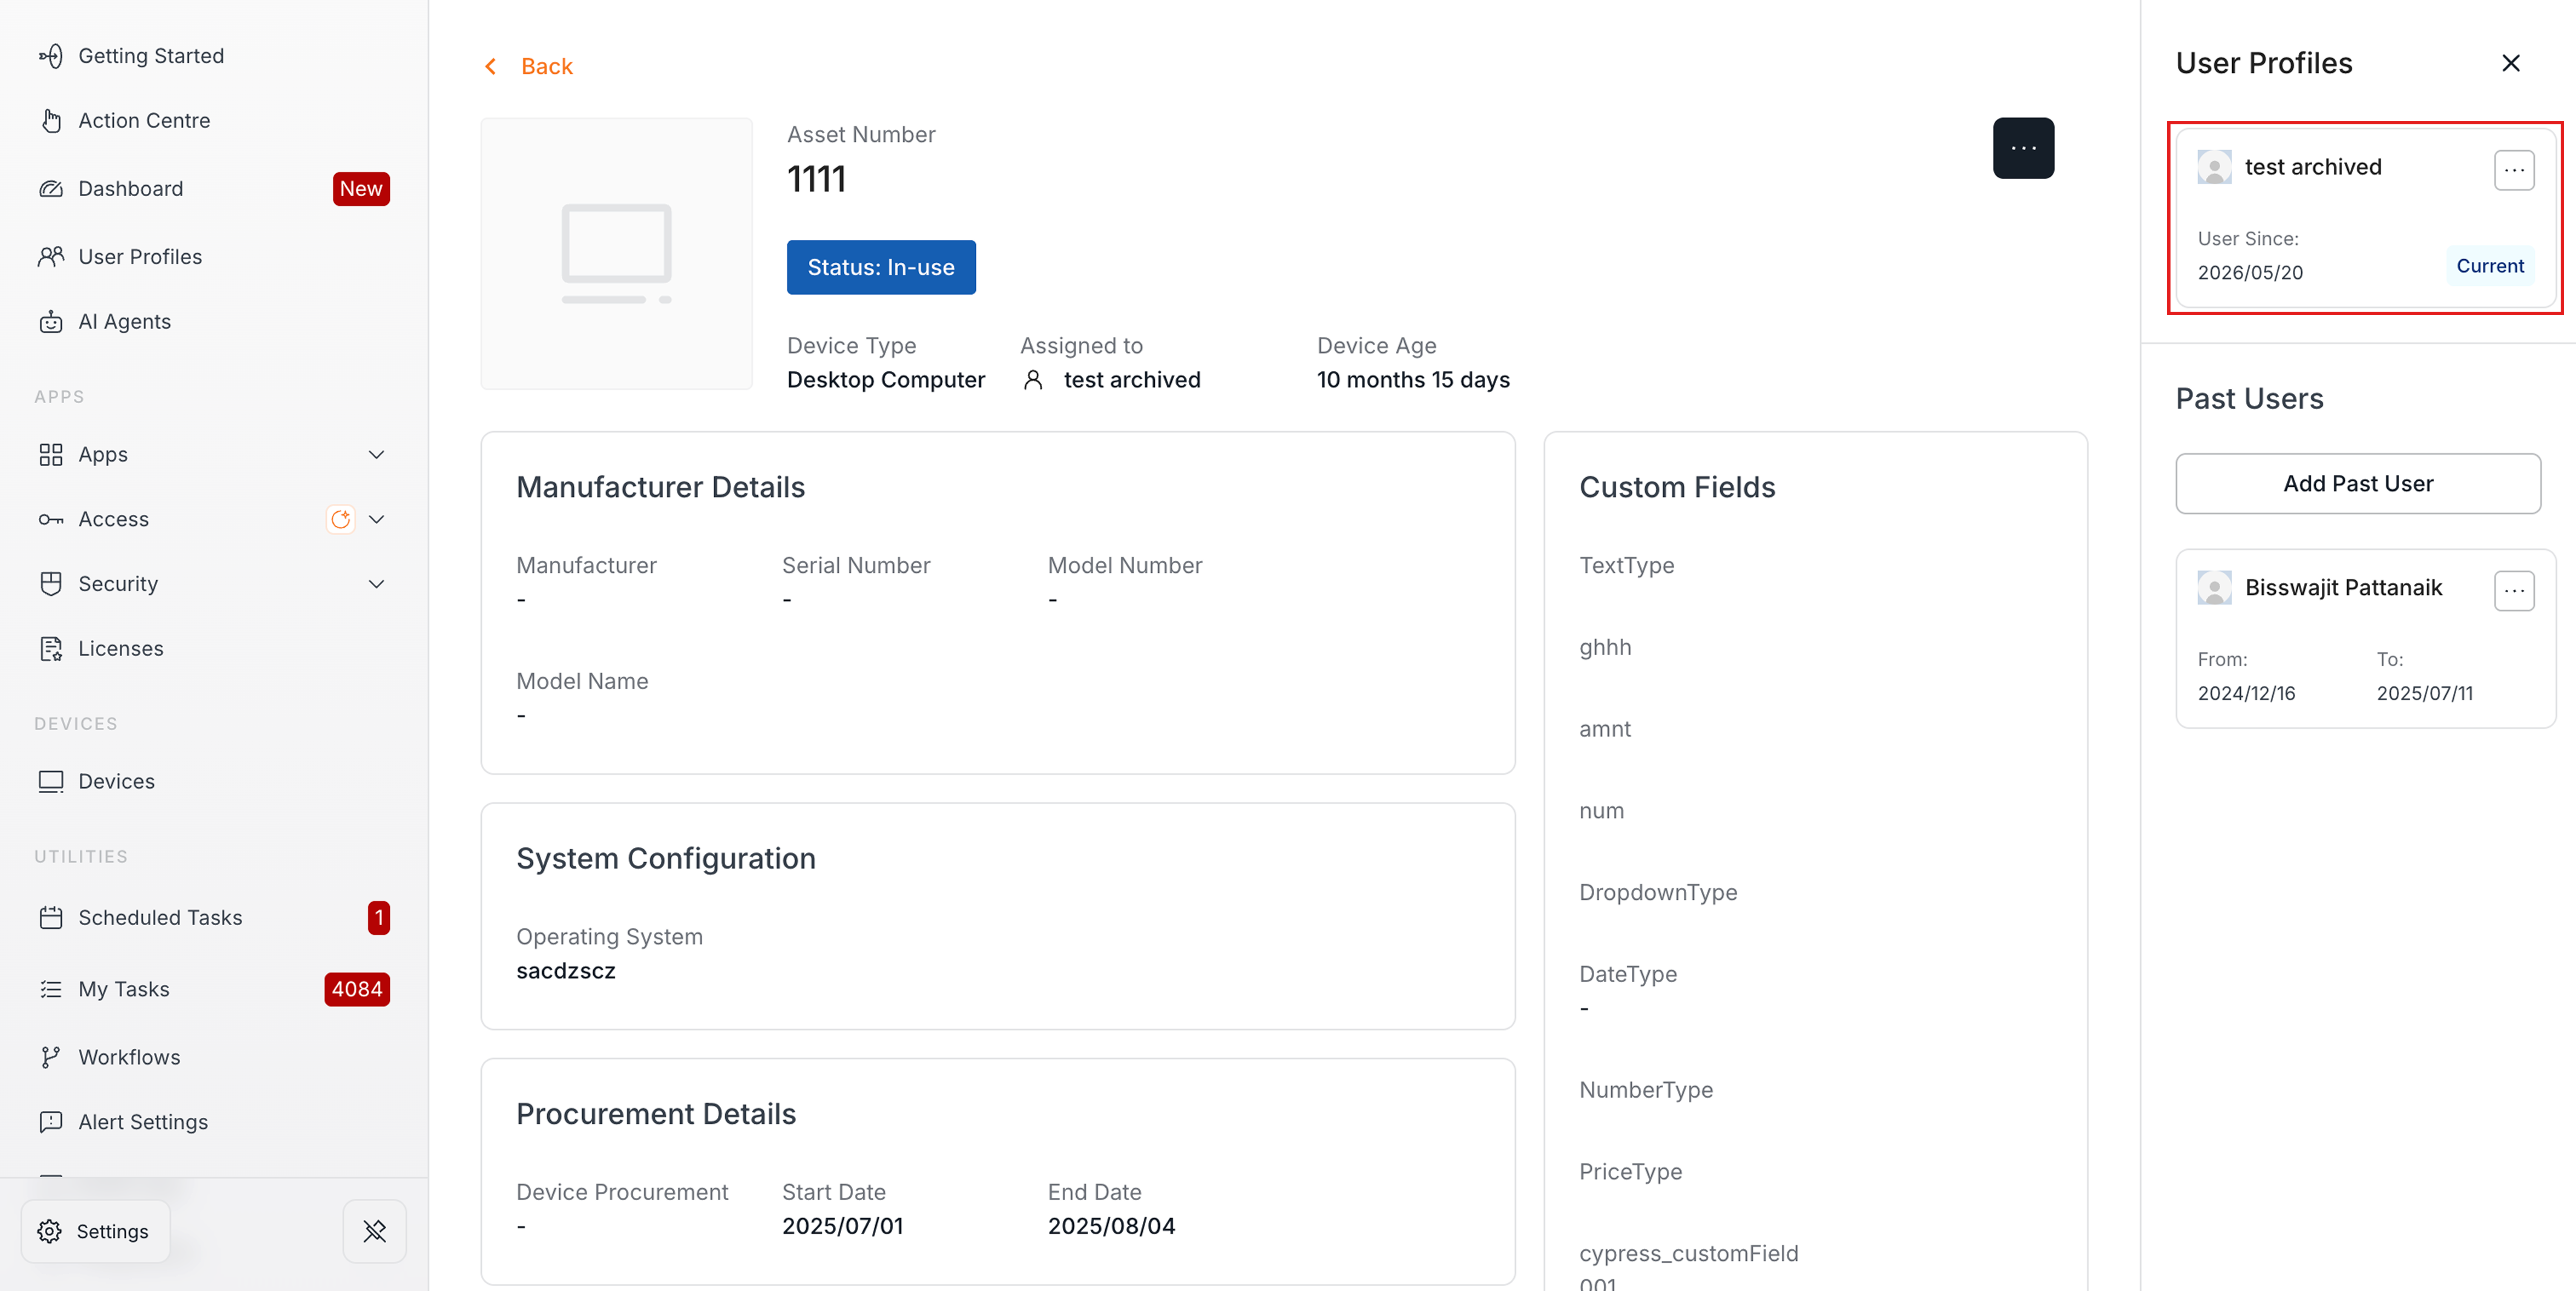Click the Access key icon
2576x1291 pixels.
[51, 520]
